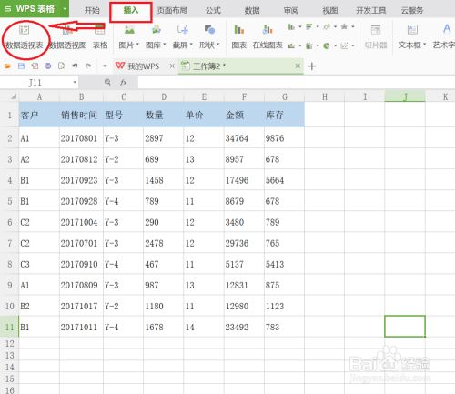Switch to the 开始 ribbon tab
Image resolution: width=455 pixels, height=394 pixels.
pos(92,11)
